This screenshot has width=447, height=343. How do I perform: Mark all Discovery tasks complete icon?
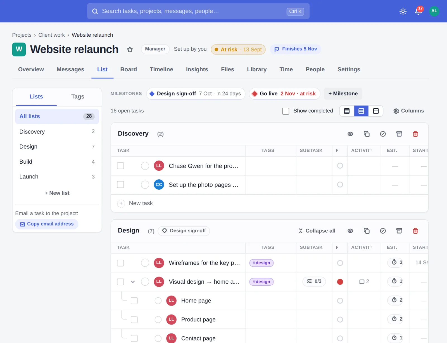(383, 134)
